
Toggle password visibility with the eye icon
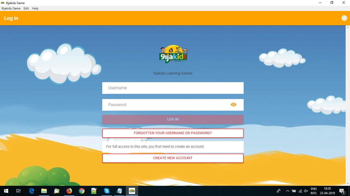[233, 105]
